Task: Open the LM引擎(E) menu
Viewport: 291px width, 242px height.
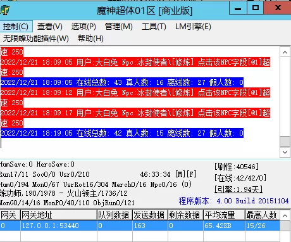Action: 193,27
